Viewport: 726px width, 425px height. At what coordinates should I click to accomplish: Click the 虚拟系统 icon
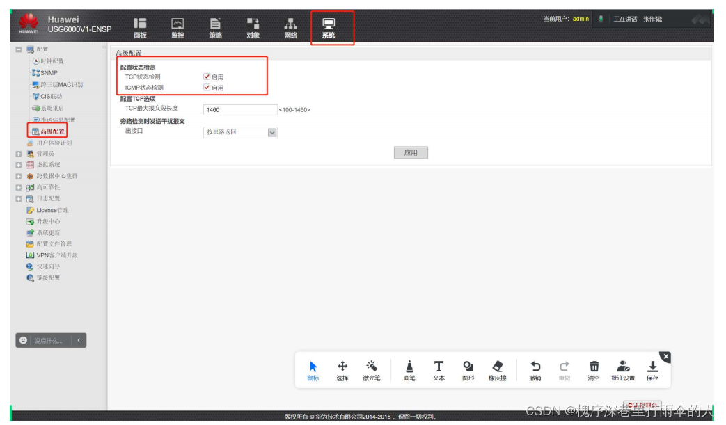[x=30, y=165]
